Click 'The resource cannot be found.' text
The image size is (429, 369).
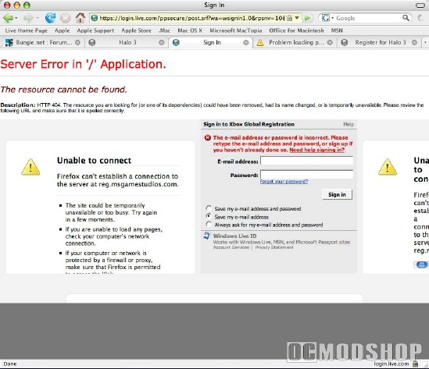pos(63,90)
